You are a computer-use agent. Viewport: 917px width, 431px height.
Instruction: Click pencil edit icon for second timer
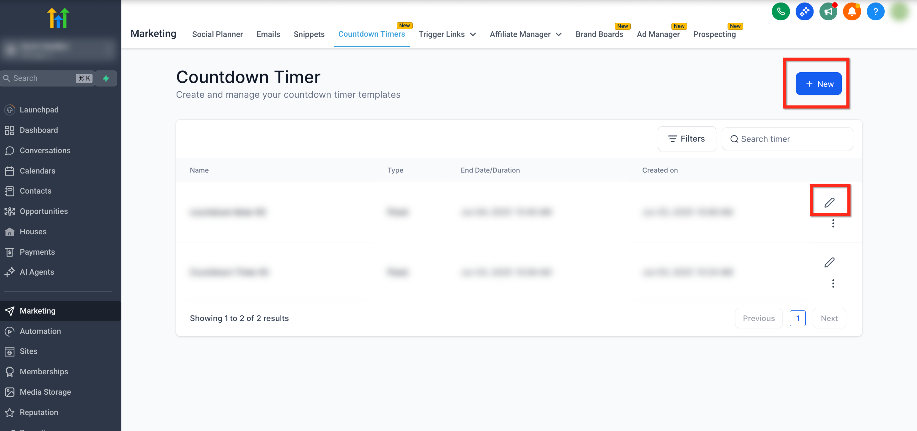click(x=829, y=262)
